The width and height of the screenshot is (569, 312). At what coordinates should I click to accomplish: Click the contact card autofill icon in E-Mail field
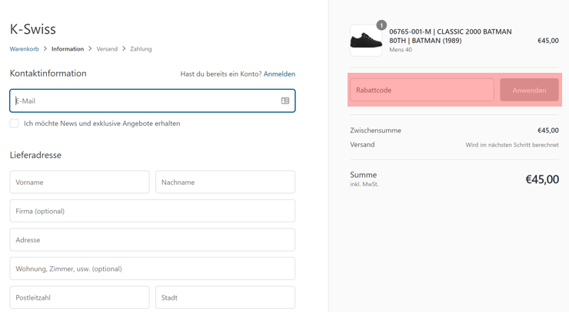pyautogui.click(x=285, y=100)
